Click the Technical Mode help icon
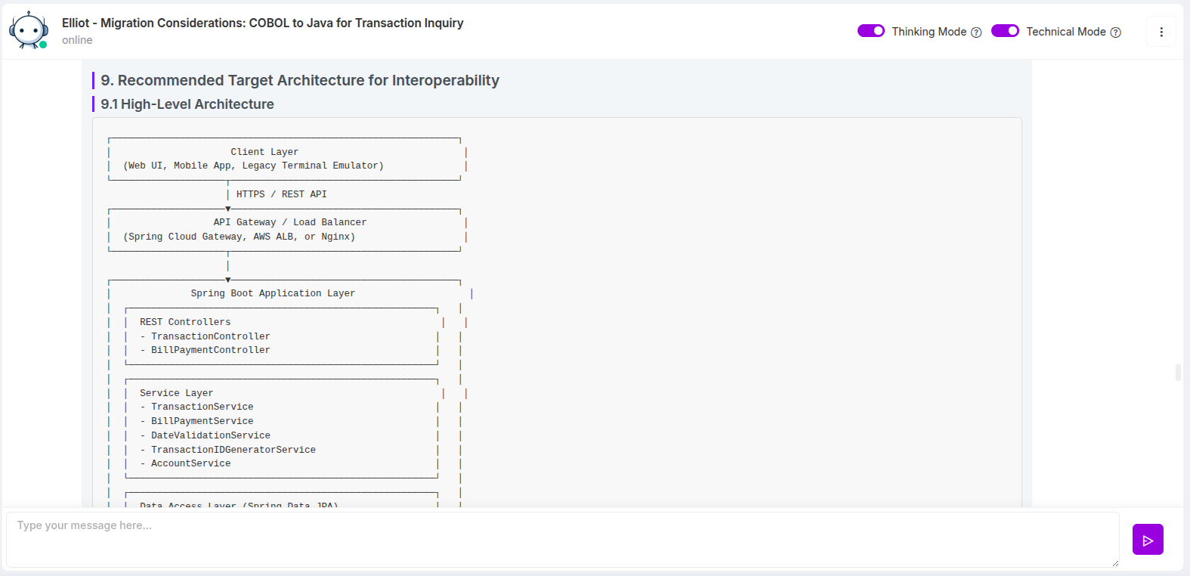 tap(1116, 33)
